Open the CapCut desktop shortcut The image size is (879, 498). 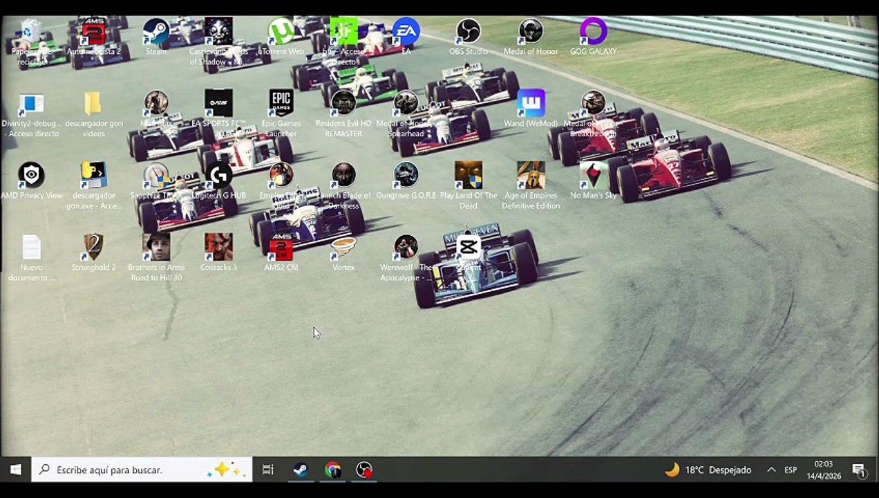tap(468, 253)
